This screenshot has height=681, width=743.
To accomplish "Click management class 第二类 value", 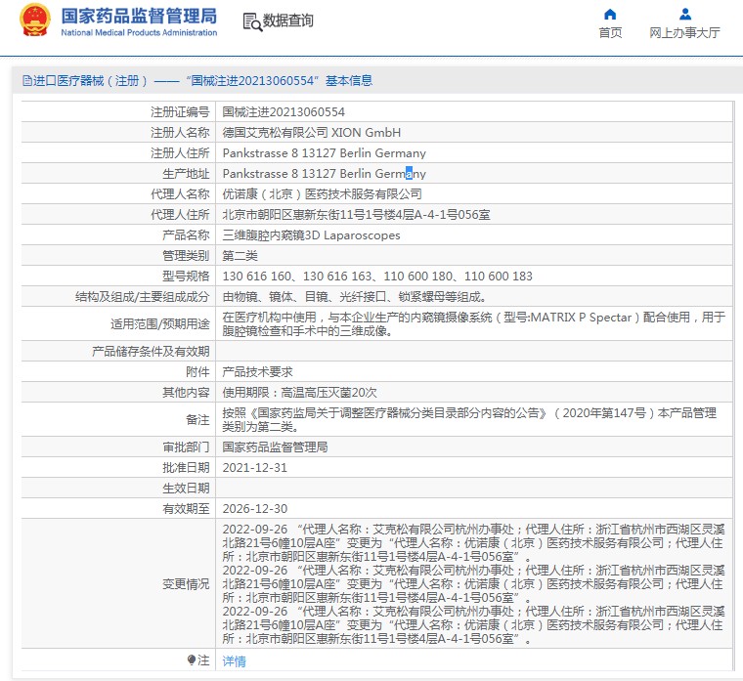I will [240, 256].
